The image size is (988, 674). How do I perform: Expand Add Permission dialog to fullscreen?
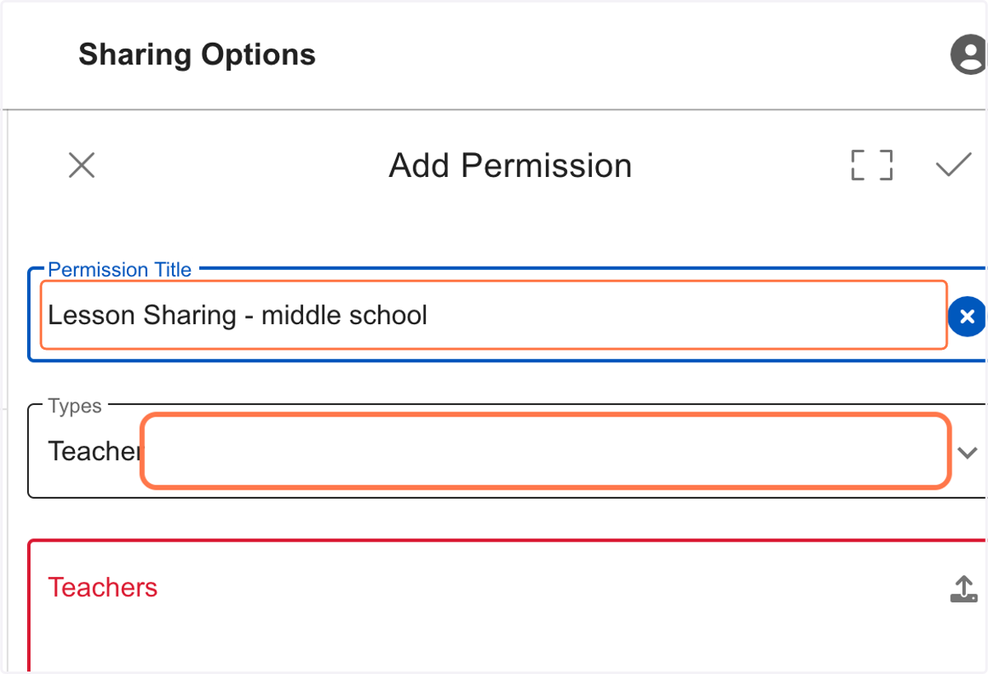(x=872, y=165)
